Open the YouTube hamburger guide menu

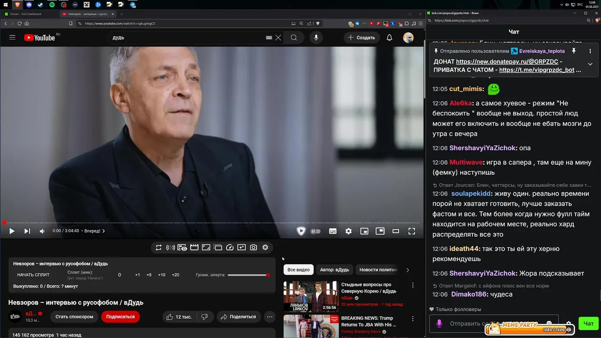(x=12, y=38)
